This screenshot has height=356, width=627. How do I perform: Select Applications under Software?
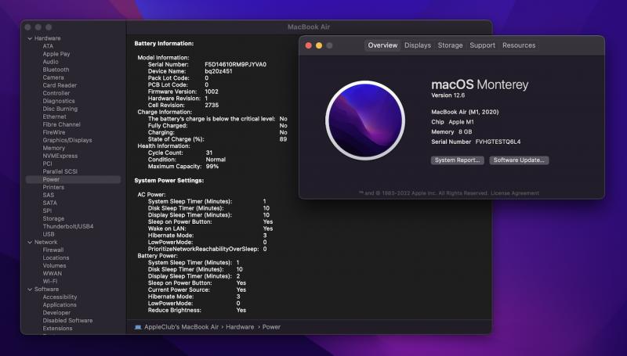pyautogui.click(x=60, y=305)
